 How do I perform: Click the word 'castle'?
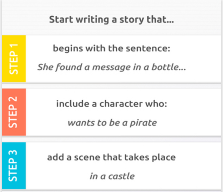click(121, 176)
